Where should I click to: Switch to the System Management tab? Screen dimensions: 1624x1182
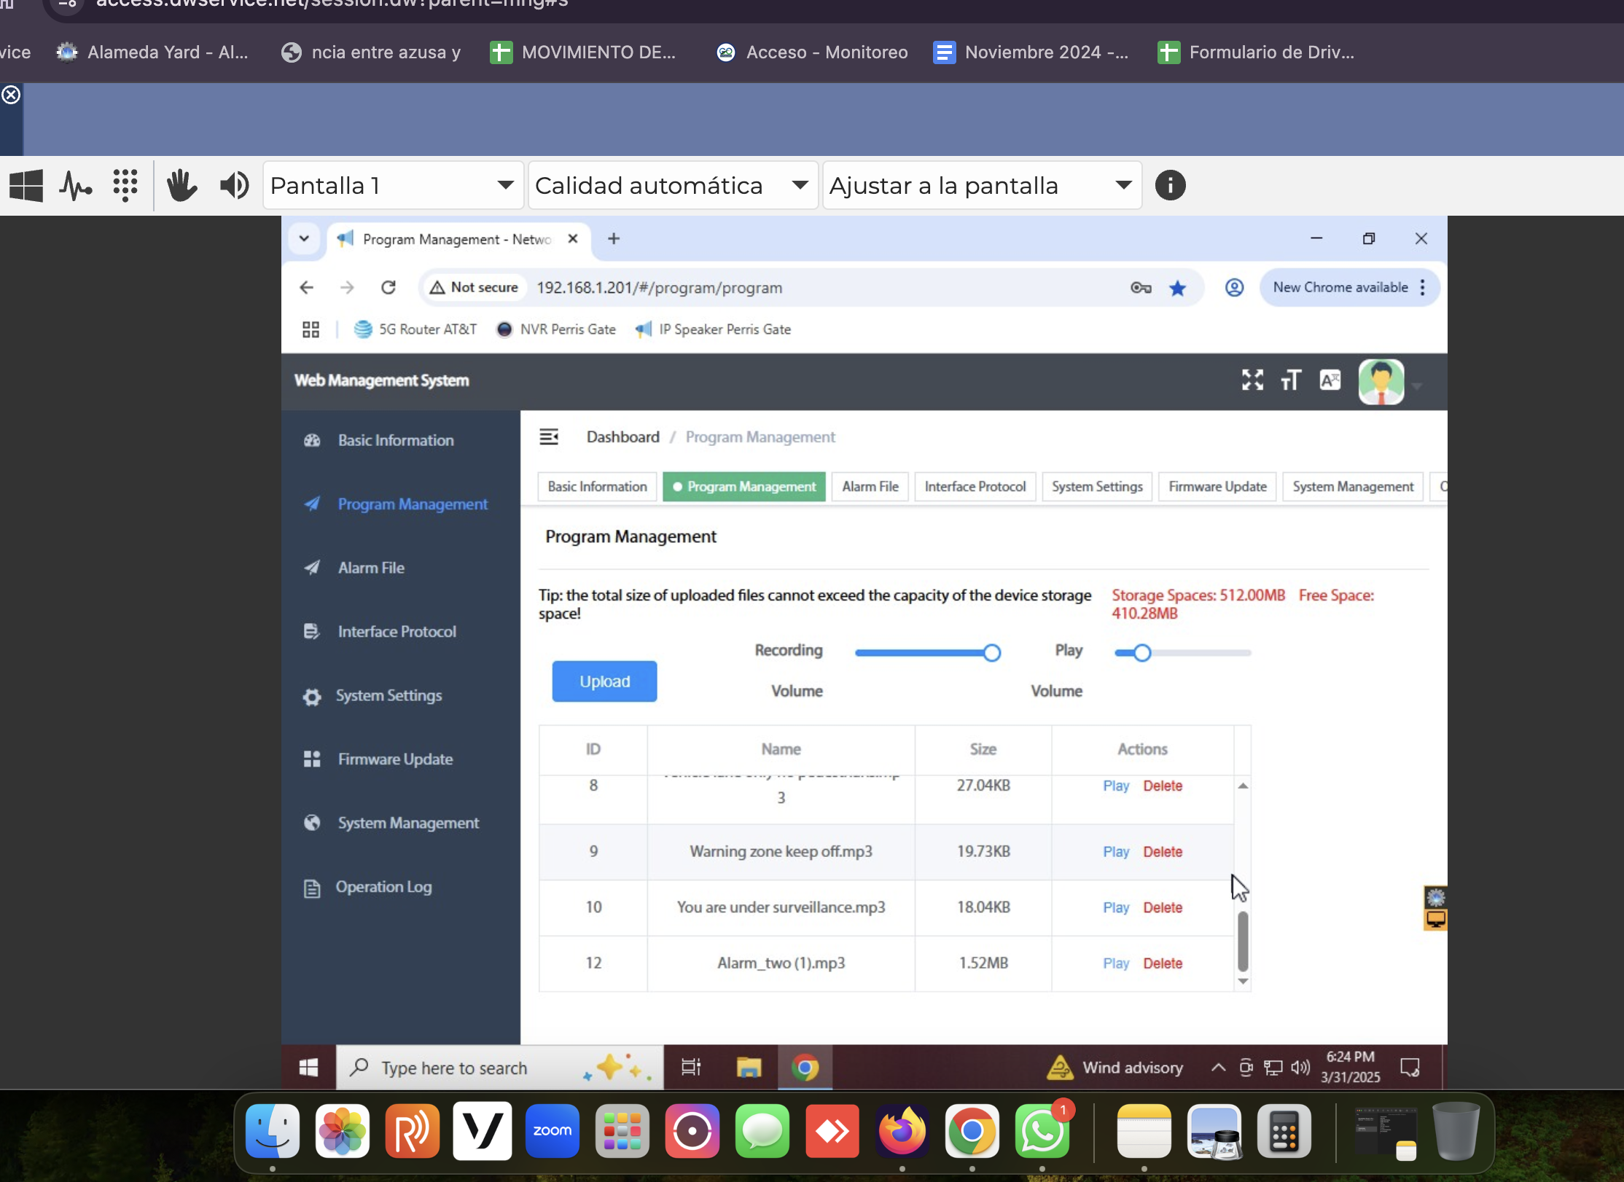[x=1353, y=487]
